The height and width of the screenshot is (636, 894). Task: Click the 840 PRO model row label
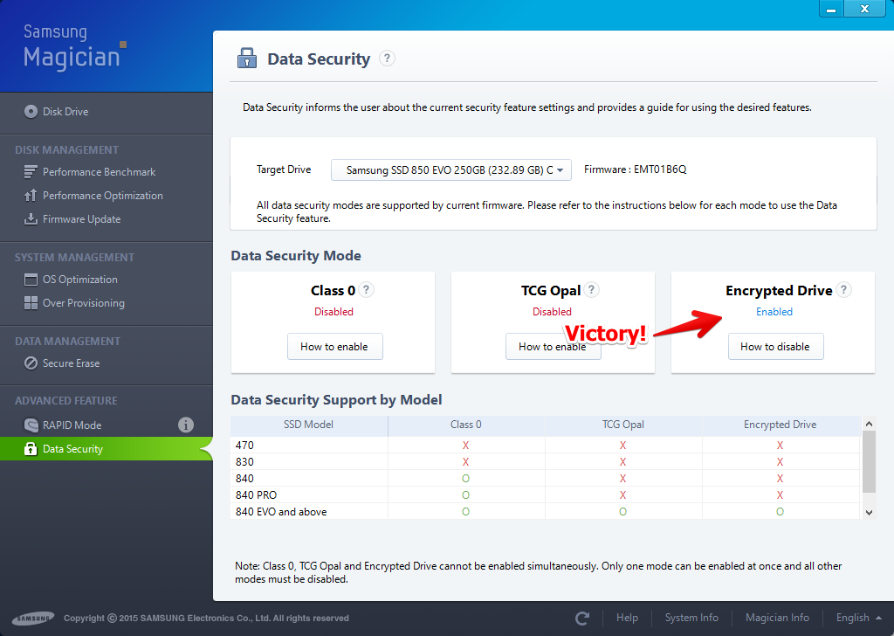pyautogui.click(x=256, y=495)
